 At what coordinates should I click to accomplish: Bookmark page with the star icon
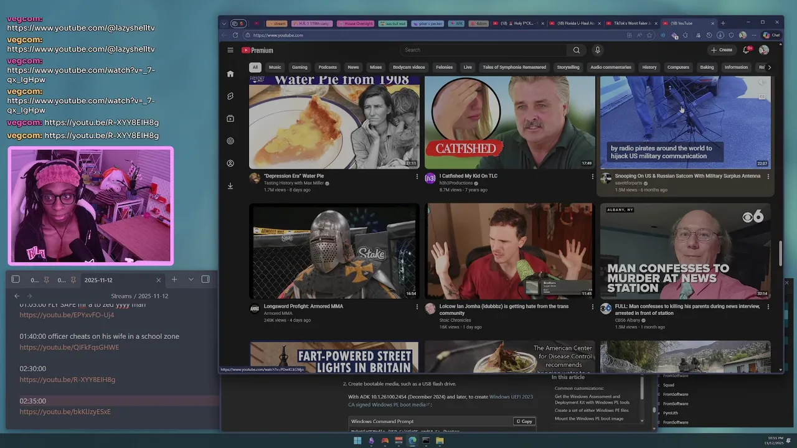[649, 35]
